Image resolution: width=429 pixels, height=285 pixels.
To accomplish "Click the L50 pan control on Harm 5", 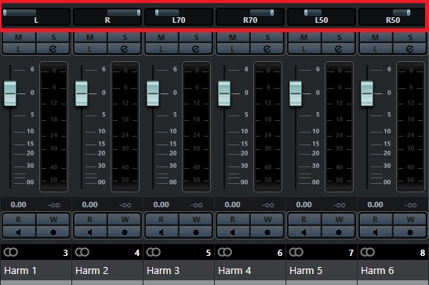I will (x=322, y=17).
